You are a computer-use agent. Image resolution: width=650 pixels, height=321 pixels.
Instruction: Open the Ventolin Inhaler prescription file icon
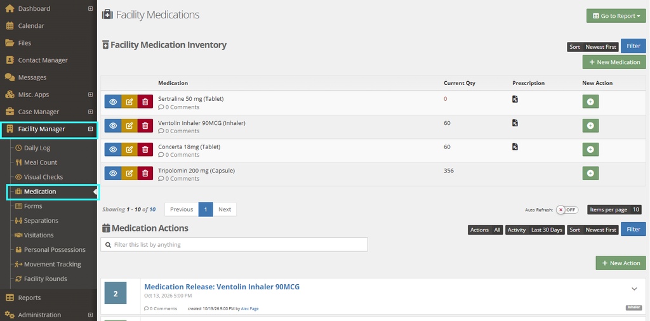click(515, 123)
